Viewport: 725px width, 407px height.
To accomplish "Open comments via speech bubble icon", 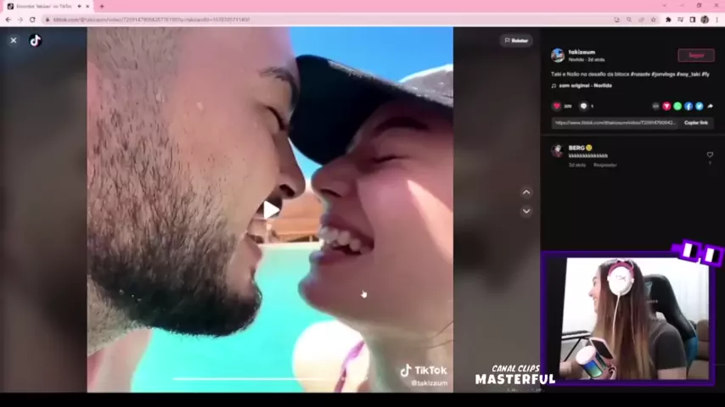I will pyautogui.click(x=583, y=106).
